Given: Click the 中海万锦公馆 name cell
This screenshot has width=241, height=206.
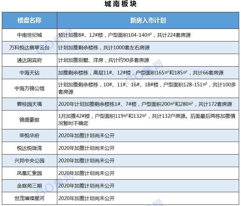Looking at the screenshot, I should [29, 89].
